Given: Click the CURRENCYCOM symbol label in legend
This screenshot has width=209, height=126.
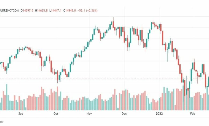Looking at the screenshot, I should click(9, 10).
